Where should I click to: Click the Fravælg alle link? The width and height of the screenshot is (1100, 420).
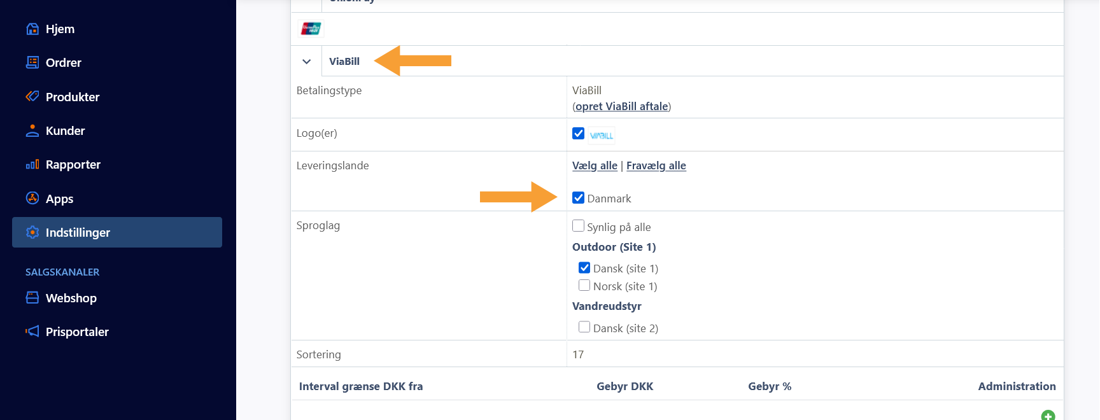click(656, 165)
